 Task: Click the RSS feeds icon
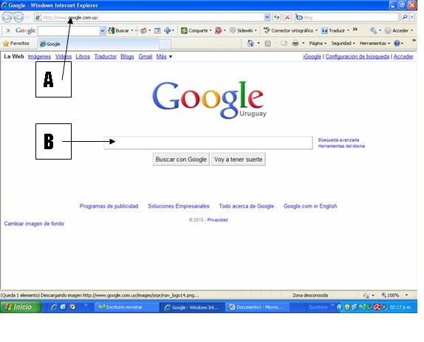(267, 44)
